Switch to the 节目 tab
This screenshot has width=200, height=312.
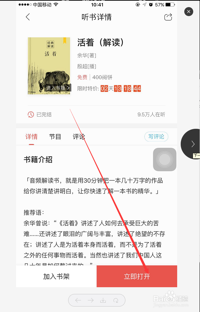pyautogui.click(x=55, y=137)
